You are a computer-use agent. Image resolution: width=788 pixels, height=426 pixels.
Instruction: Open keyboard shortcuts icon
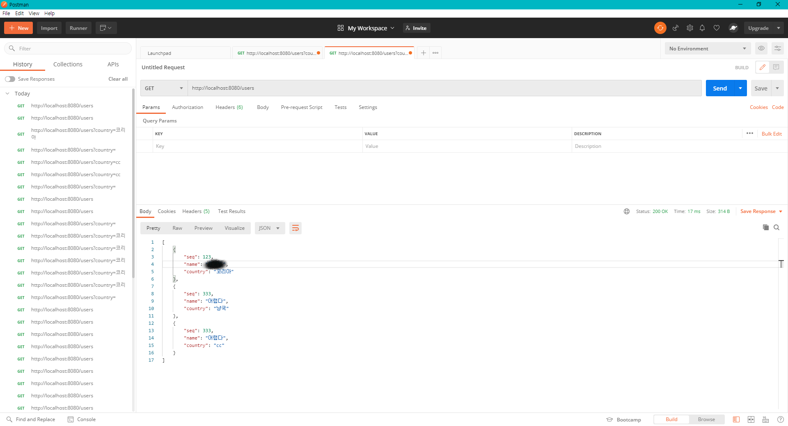click(x=766, y=419)
